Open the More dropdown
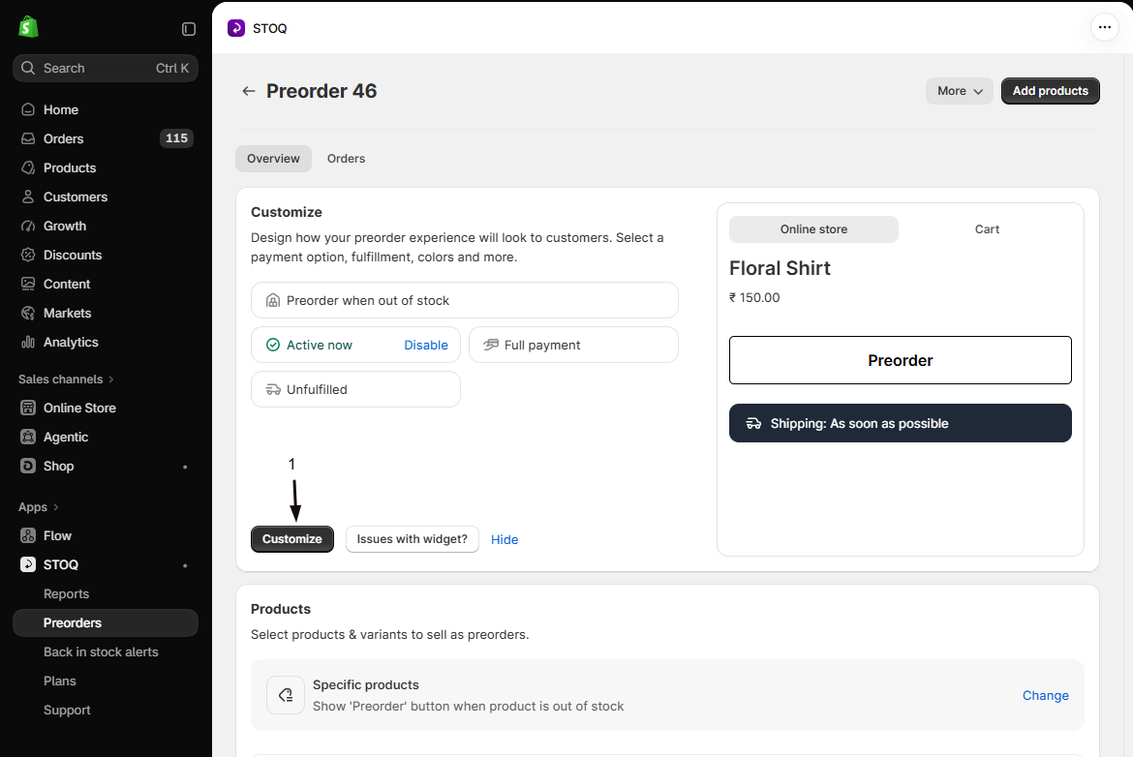This screenshot has height=757, width=1133. (x=960, y=91)
